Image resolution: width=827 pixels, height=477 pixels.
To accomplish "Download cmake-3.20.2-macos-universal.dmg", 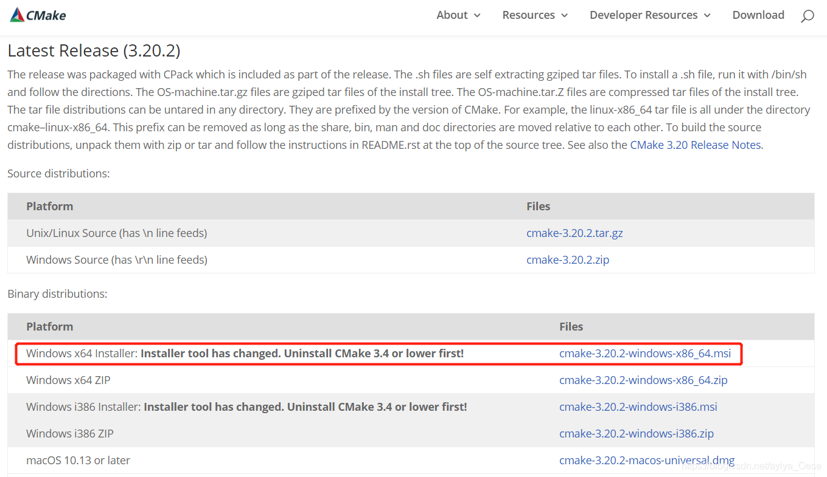I will [647, 460].
